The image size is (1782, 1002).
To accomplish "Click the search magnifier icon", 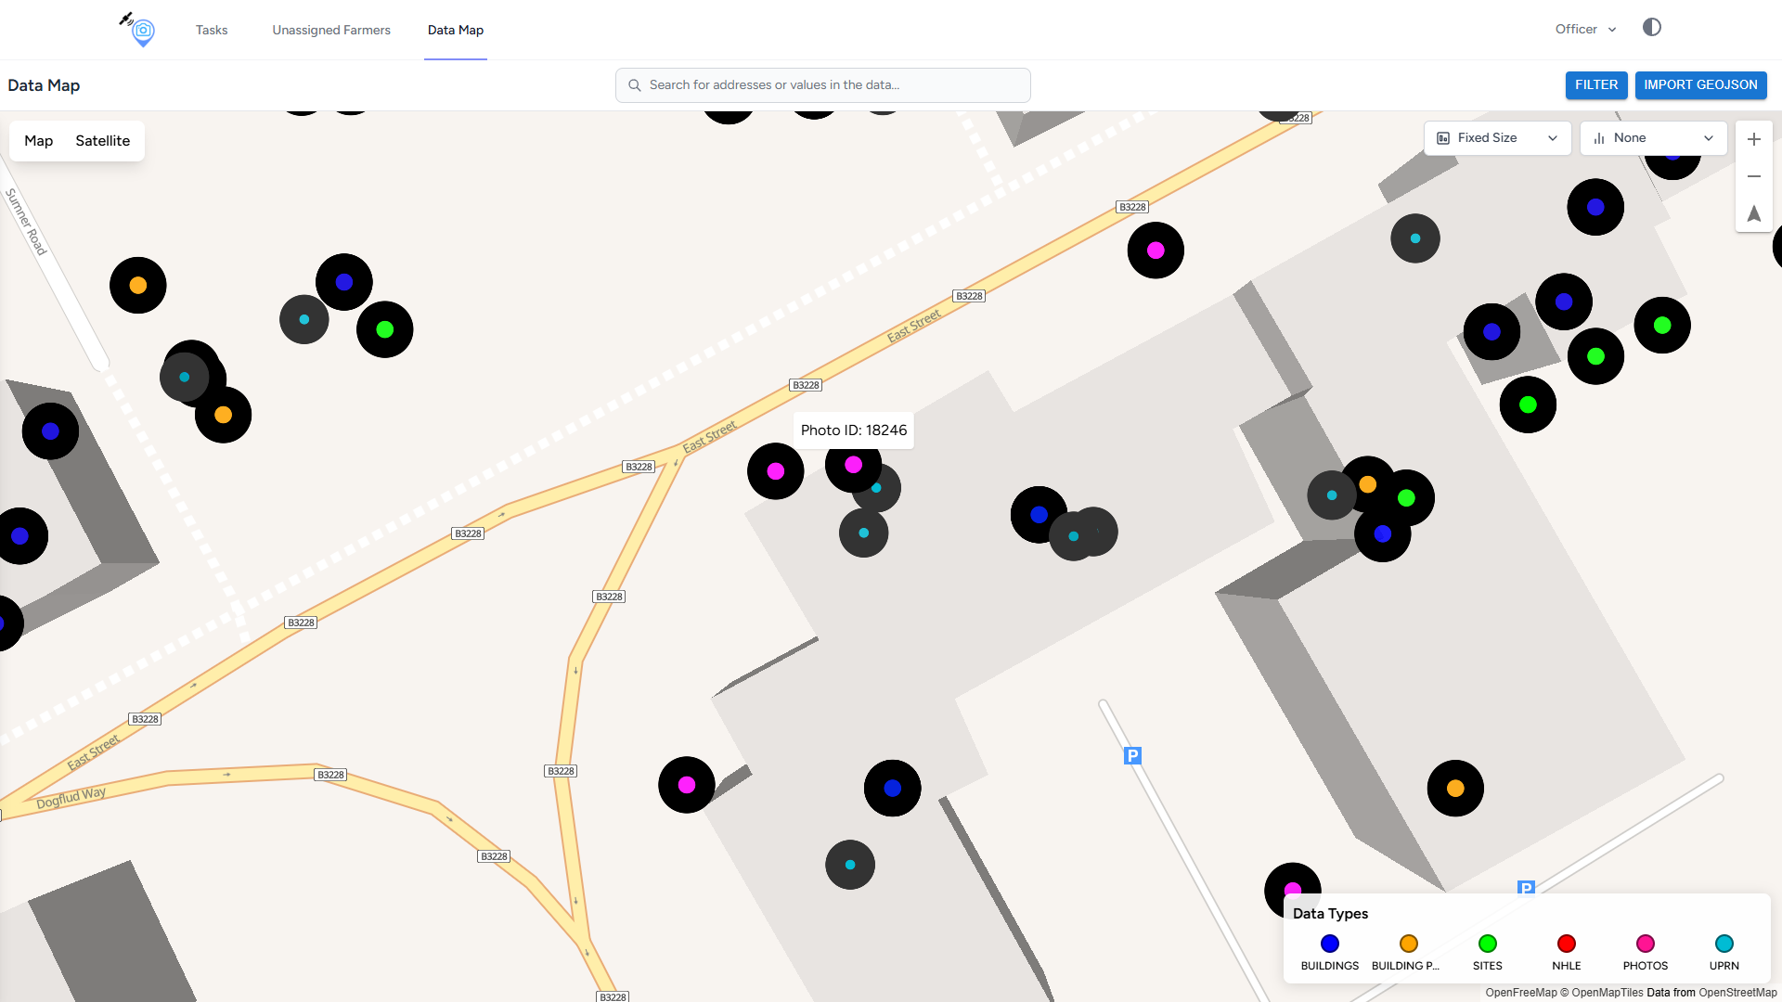I will tap(635, 85).
